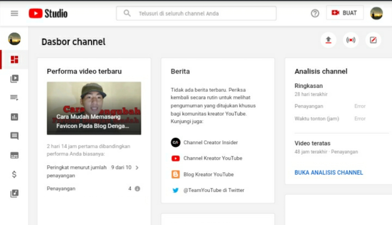Click the YouTube Studio logo
This screenshot has height=225, width=392.
tap(48, 13)
